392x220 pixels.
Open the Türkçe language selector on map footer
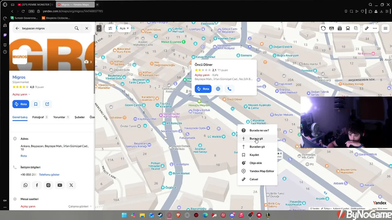325,209
